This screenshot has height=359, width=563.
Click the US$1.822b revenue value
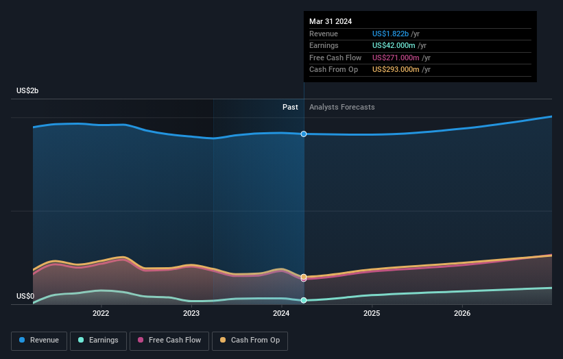(x=390, y=34)
